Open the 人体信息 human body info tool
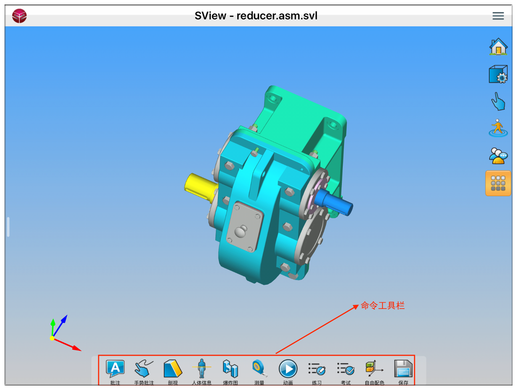The height and width of the screenshot is (390, 517). (202, 372)
